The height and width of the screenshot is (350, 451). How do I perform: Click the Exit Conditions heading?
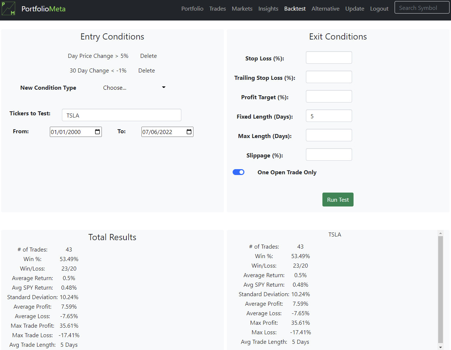coord(338,37)
